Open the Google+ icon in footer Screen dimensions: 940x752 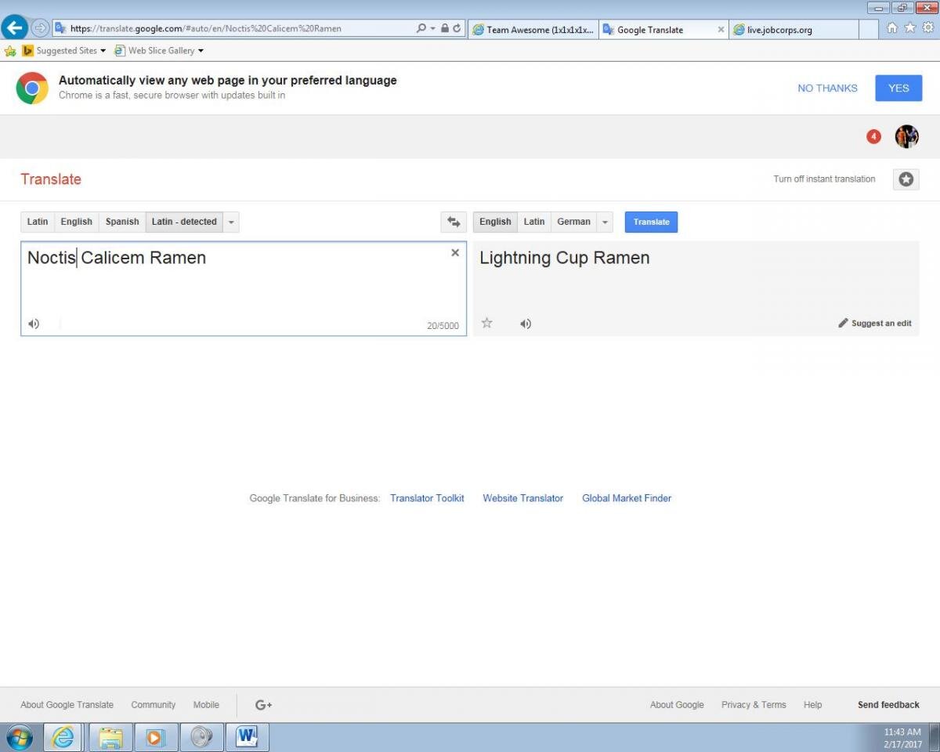coord(264,705)
